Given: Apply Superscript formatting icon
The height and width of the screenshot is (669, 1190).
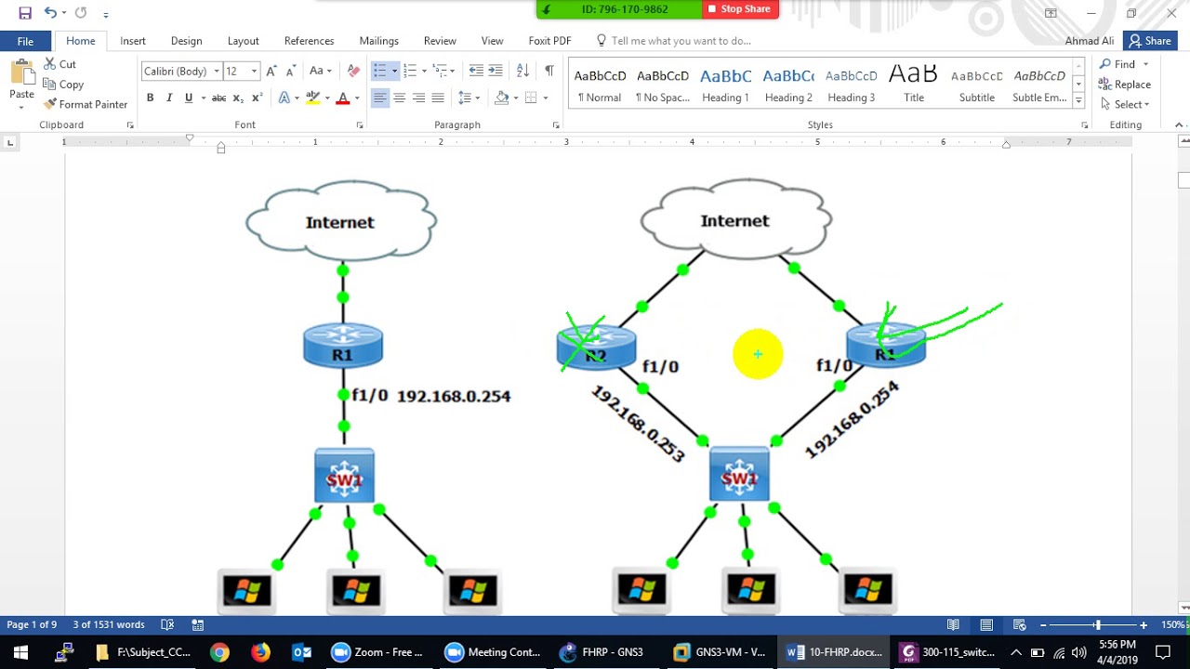Looking at the screenshot, I should click(x=258, y=98).
